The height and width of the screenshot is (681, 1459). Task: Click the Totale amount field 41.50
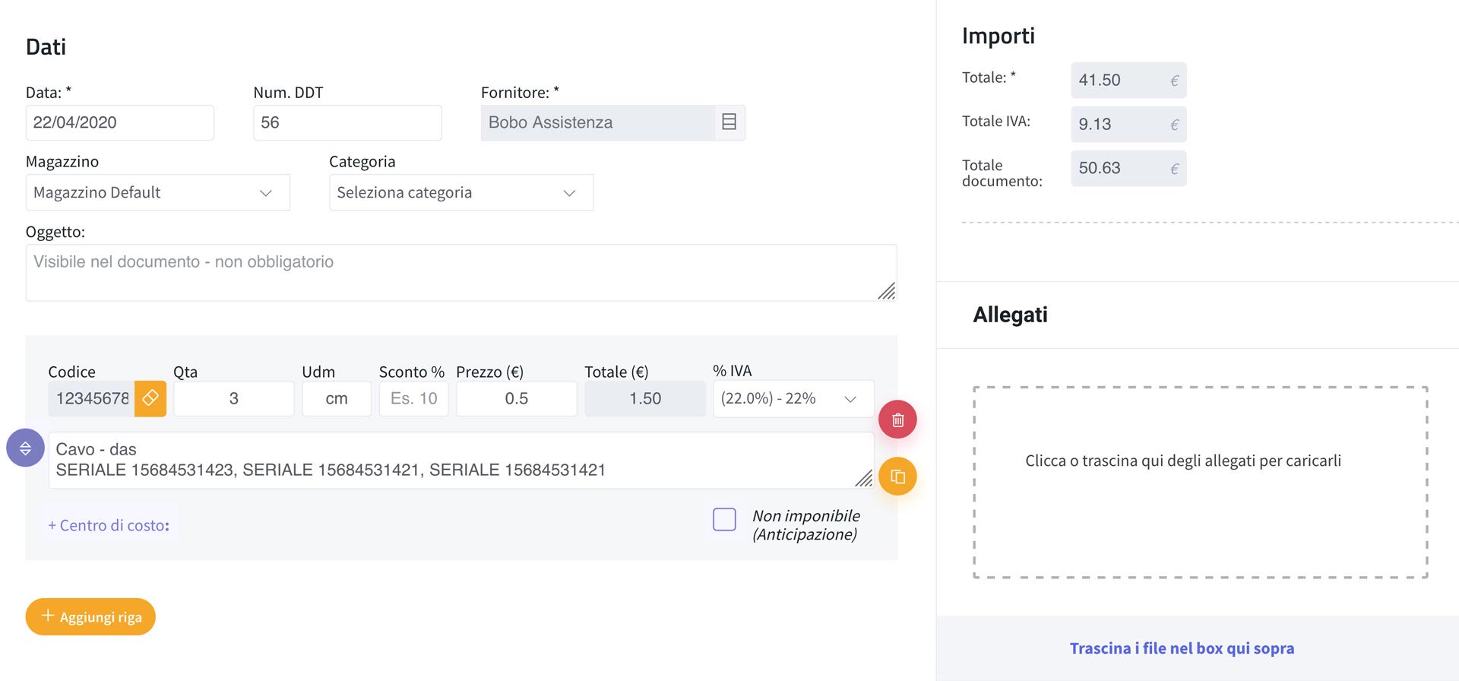1128,81
